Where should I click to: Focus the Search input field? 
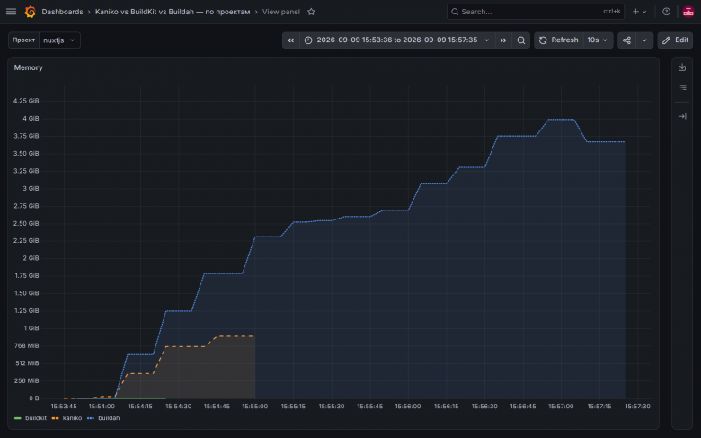pyautogui.click(x=535, y=12)
